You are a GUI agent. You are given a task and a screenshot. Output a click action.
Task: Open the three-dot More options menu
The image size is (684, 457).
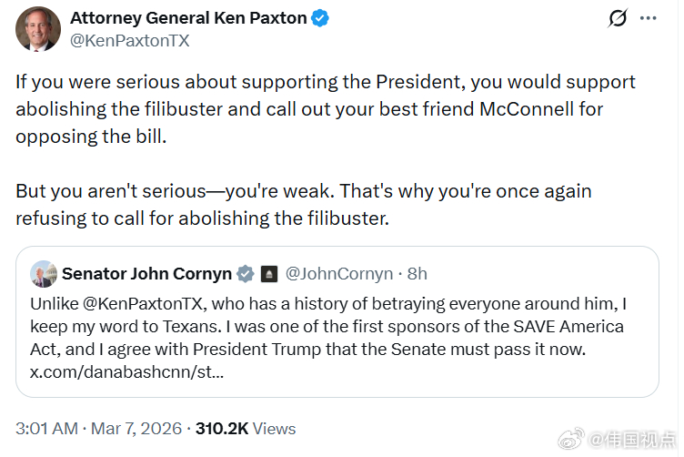649,18
